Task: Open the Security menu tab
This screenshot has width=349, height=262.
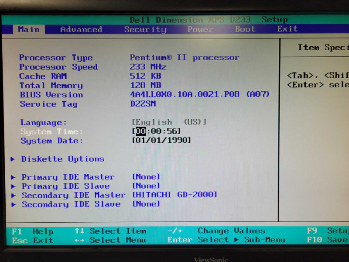Action: (145, 29)
